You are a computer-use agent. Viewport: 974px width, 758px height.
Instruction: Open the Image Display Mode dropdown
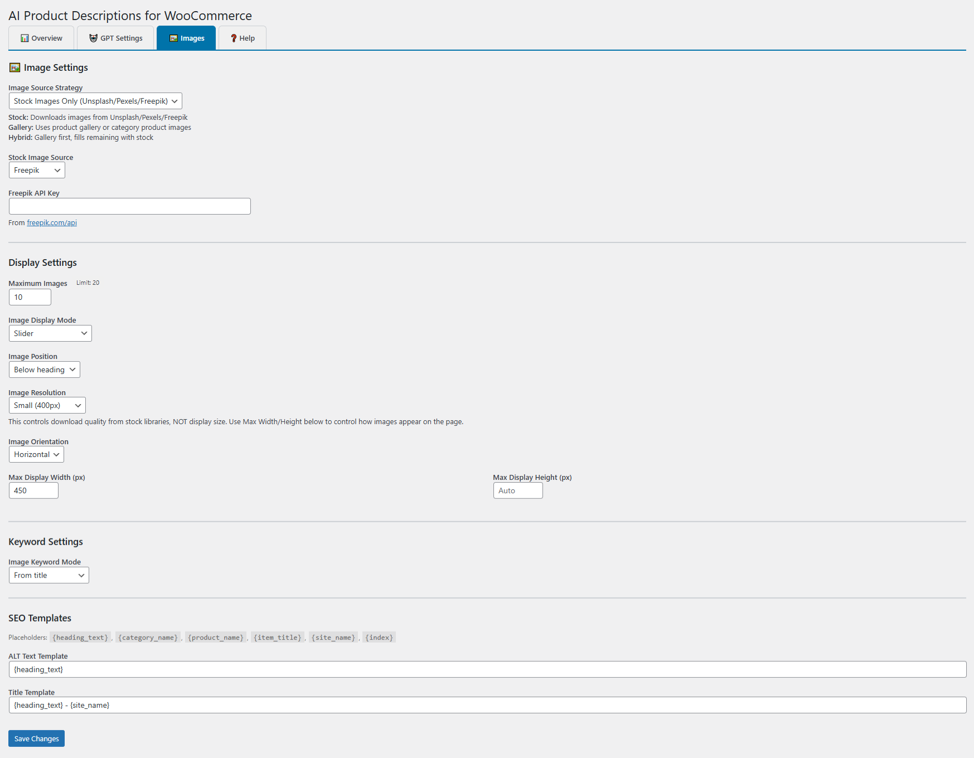[x=50, y=333]
